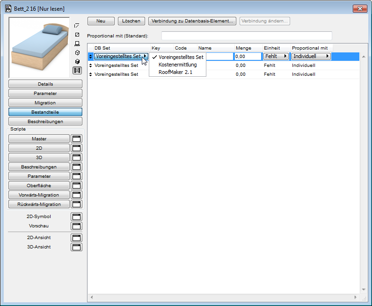Open the Beschreibungen script button
The image size is (372, 306).
point(39,167)
